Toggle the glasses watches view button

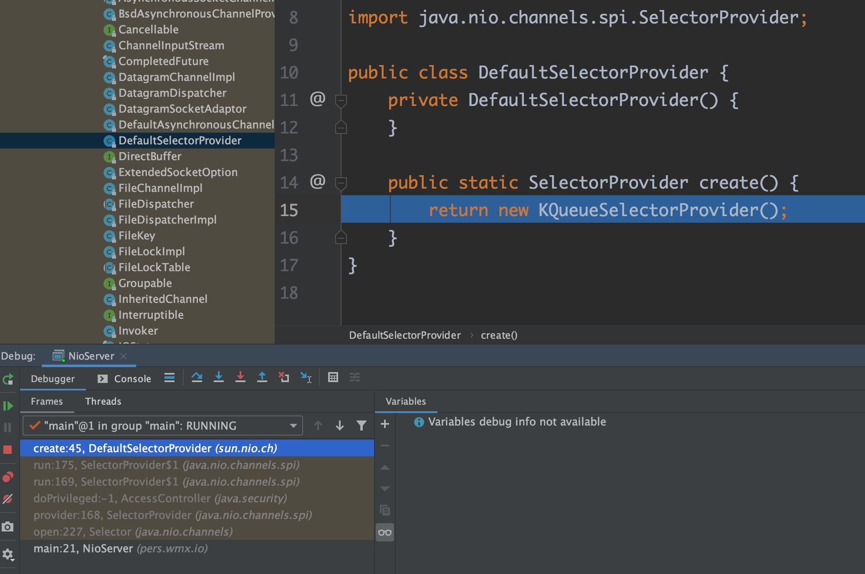click(x=384, y=533)
